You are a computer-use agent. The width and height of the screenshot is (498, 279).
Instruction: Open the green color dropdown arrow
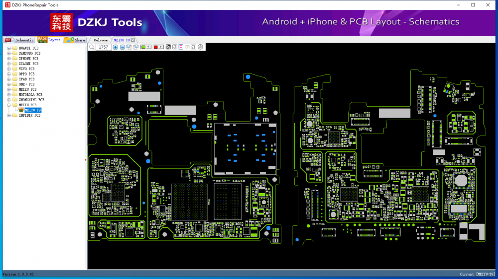[148, 47]
